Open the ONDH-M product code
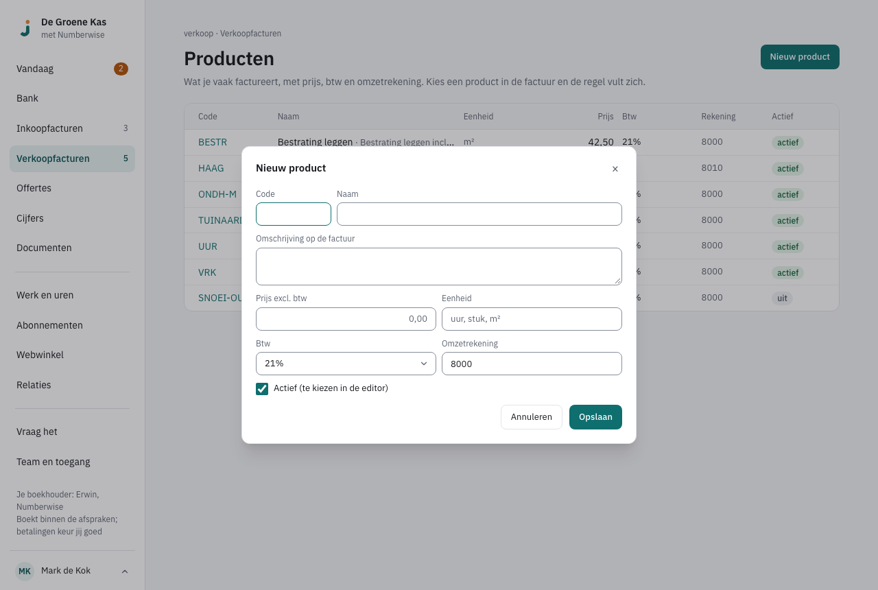The width and height of the screenshot is (878, 590). [x=217, y=194]
